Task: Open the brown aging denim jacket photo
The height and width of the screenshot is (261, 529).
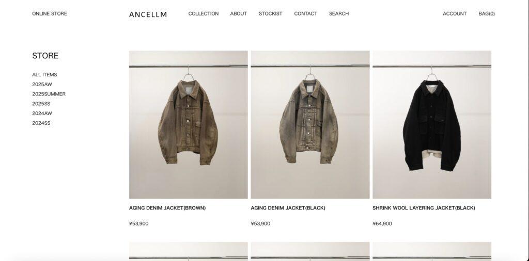Action: 188,125
